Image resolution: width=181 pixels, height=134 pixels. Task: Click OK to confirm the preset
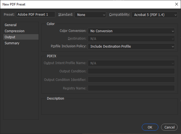(x=150, y=127)
